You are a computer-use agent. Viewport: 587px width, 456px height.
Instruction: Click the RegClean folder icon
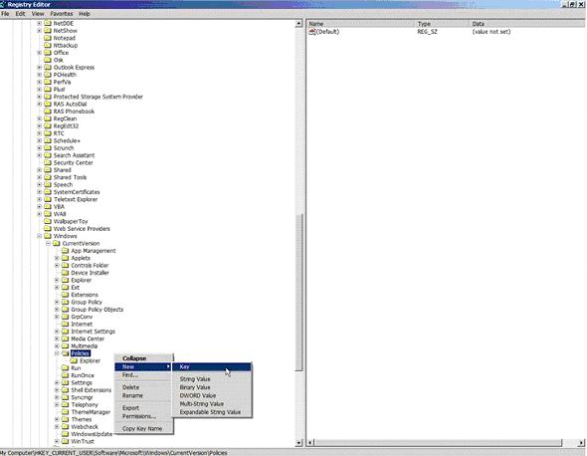[48, 118]
